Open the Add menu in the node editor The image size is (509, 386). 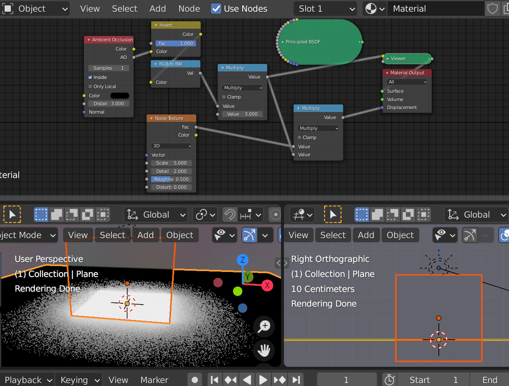coord(157,8)
